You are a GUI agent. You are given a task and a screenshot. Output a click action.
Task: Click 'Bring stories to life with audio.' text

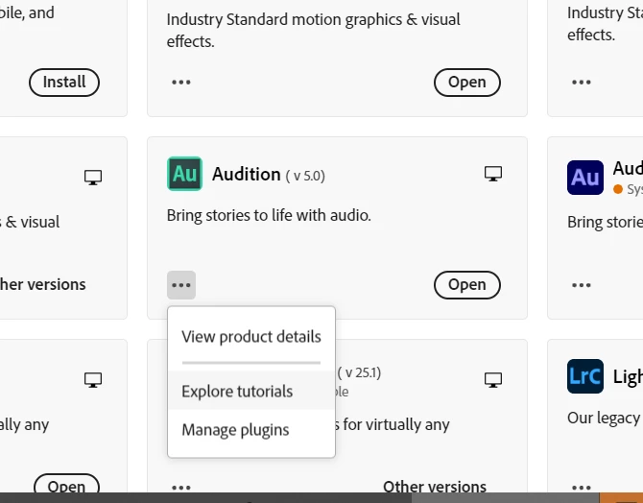coord(269,215)
